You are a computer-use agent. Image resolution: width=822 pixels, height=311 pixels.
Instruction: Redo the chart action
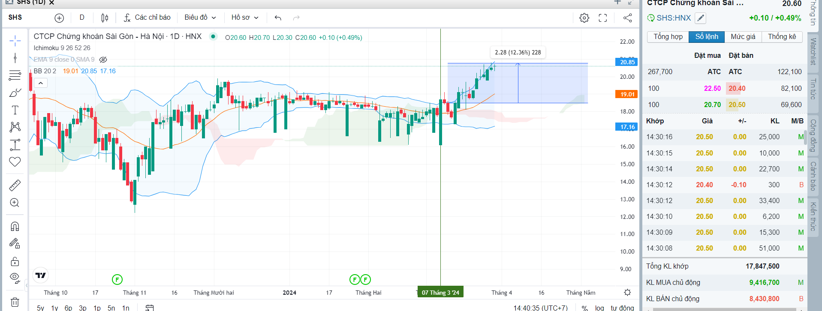pos(296,18)
